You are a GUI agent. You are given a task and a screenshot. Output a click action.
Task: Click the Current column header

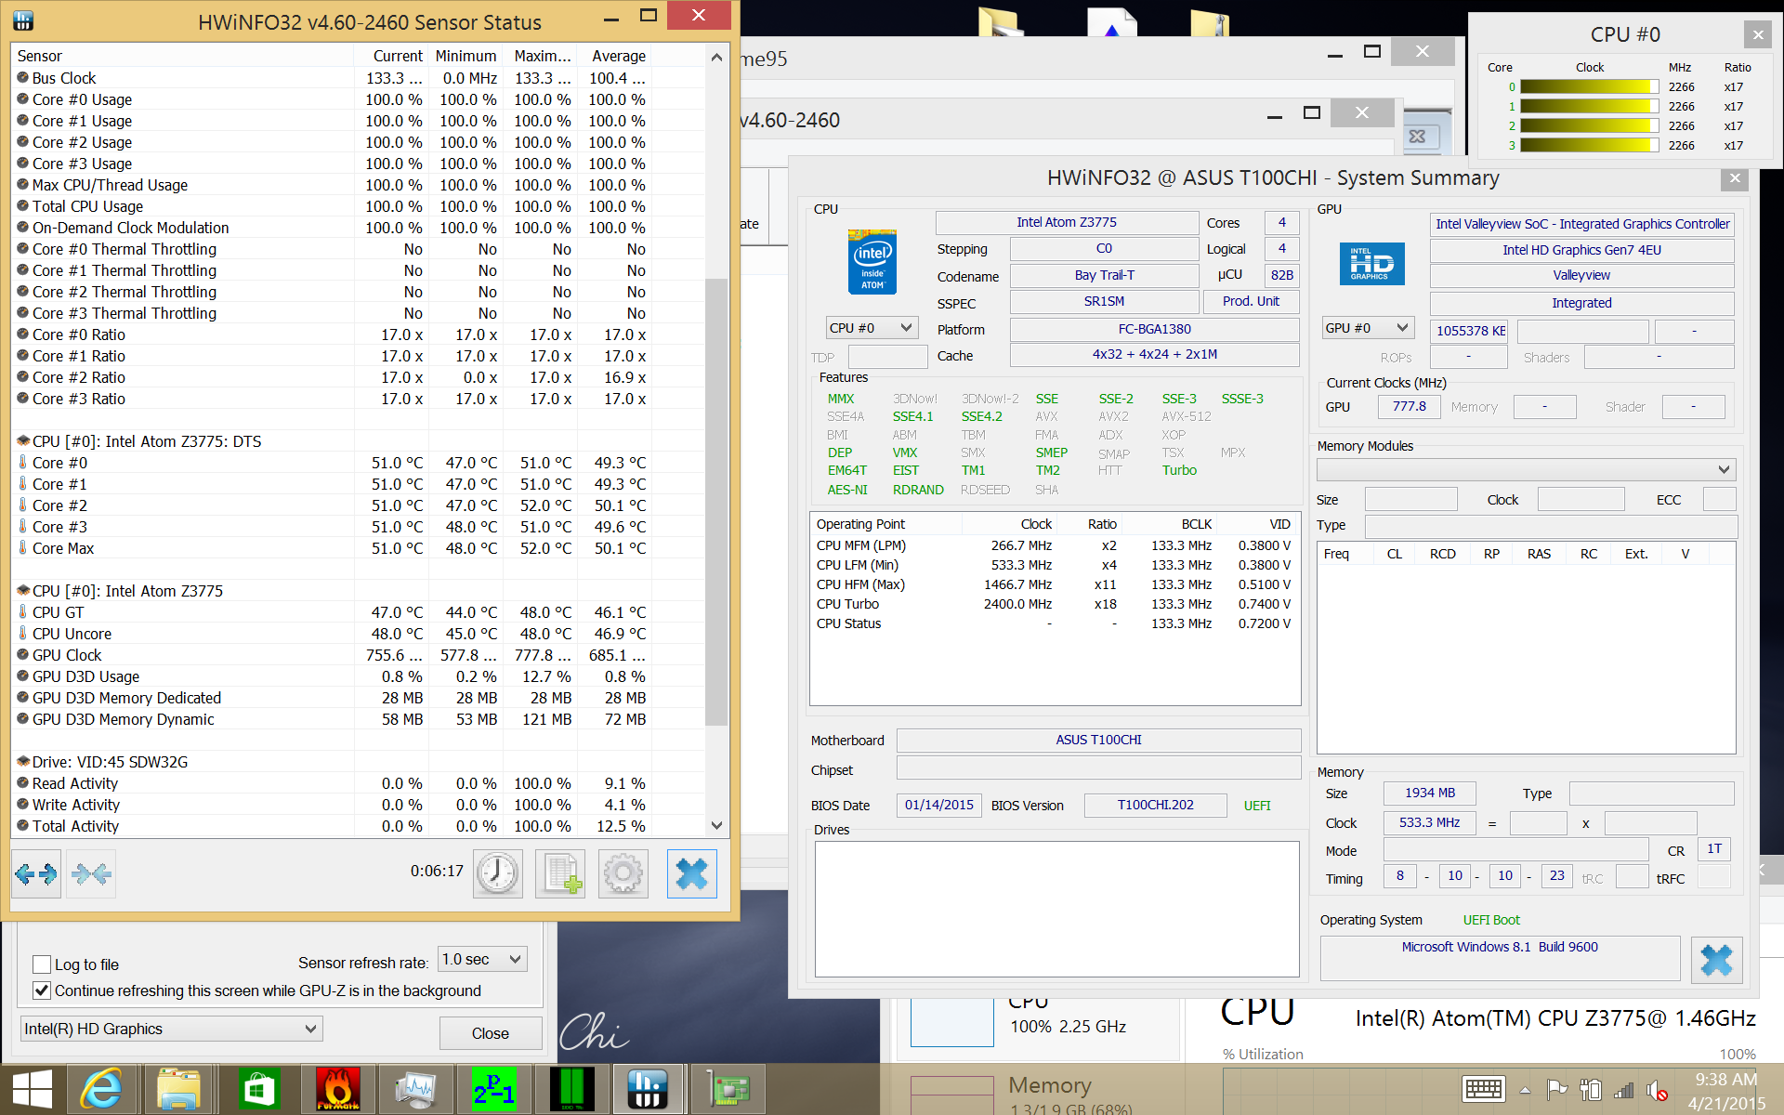tap(391, 56)
